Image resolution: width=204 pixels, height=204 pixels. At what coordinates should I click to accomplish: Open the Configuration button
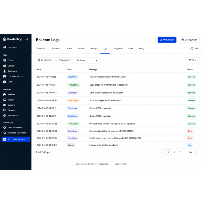[x=189, y=40]
